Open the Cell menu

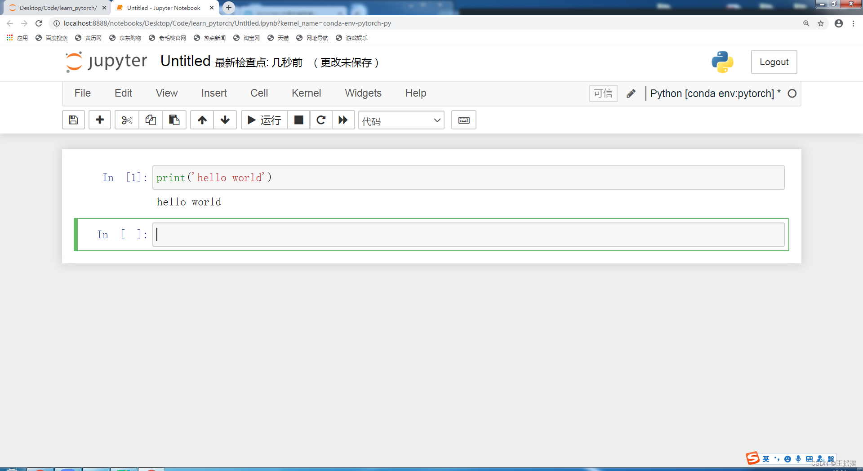point(259,93)
